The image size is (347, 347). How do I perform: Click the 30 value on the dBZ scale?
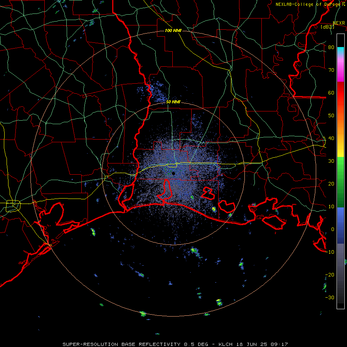click(x=331, y=161)
